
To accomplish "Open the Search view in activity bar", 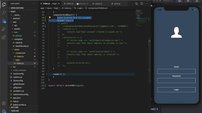I will 4,13.
